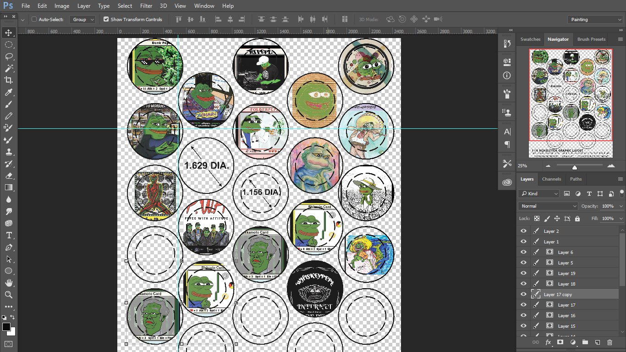Filter layers by type layers

pyautogui.click(x=589, y=193)
